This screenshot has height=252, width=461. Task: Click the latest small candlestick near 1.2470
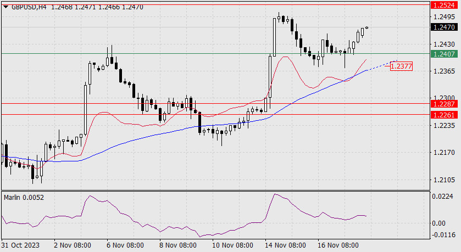point(366,27)
